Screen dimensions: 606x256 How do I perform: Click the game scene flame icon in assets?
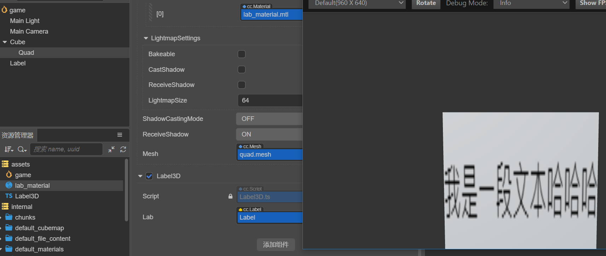(x=9, y=175)
